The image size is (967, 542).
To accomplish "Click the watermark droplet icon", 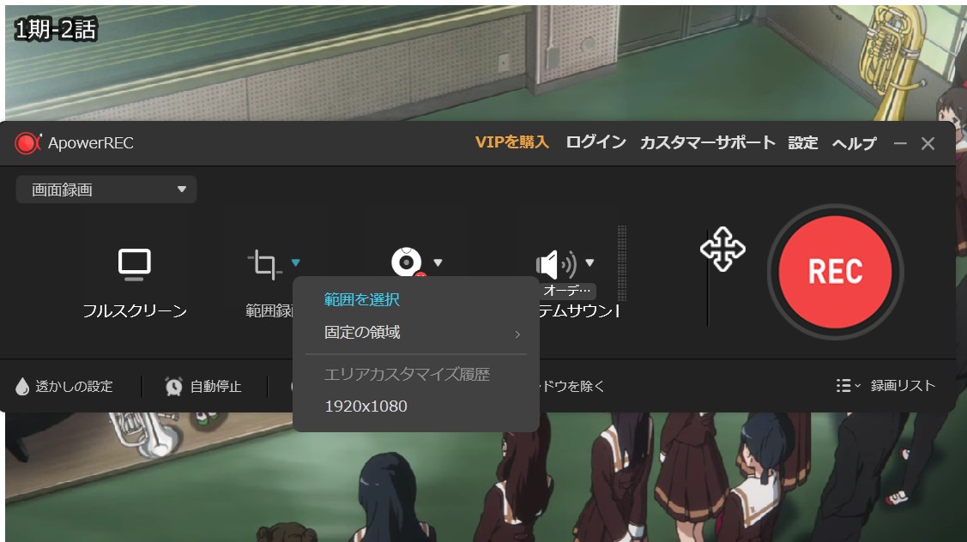I will point(22,387).
